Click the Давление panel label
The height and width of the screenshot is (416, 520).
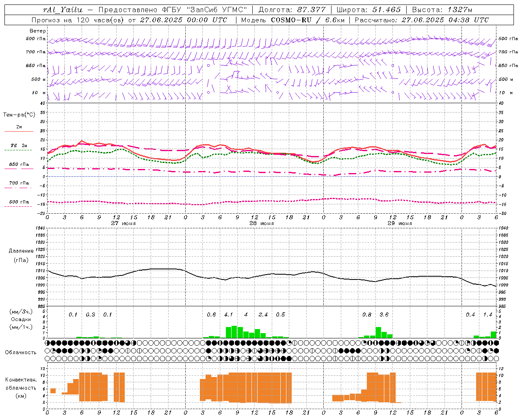pos(21,251)
